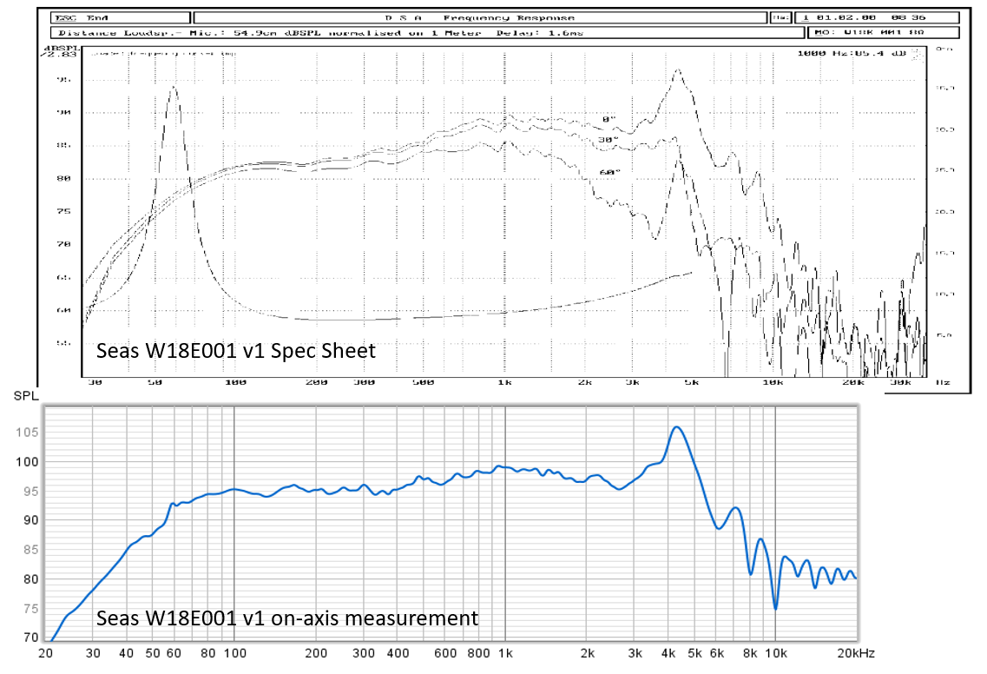Click the impedance peak near 60 Hz in spec sheet

pos(173,88)
